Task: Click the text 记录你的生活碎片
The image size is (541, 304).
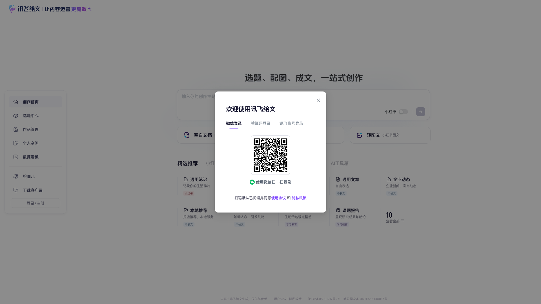Action: coord(197,186)
